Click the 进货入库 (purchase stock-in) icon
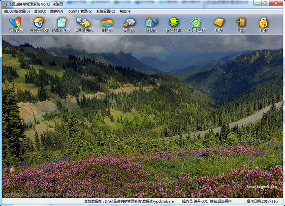Image resolution: width=285 pixels, height=206 pixels. coord(38,24)
